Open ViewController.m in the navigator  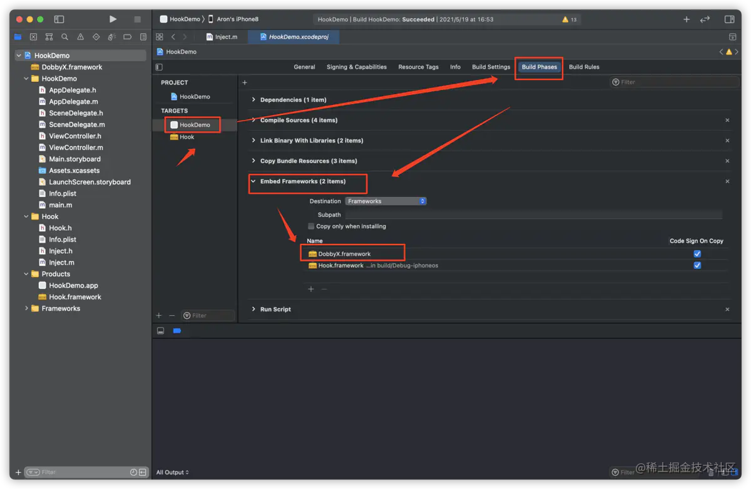tap(76, 148)
